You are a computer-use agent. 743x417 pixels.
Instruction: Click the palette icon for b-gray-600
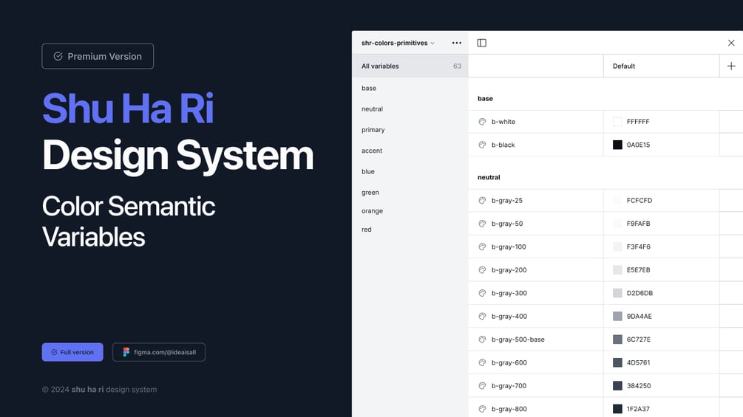click(482, 362)
